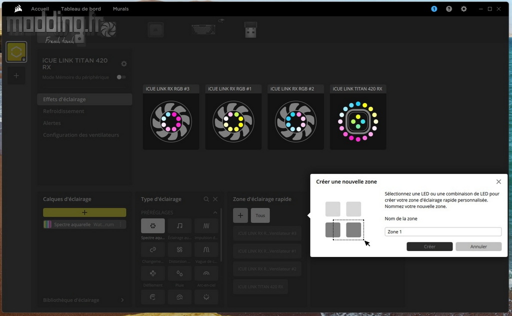
Task: Click the Annuler button
Action: [478, 246]
